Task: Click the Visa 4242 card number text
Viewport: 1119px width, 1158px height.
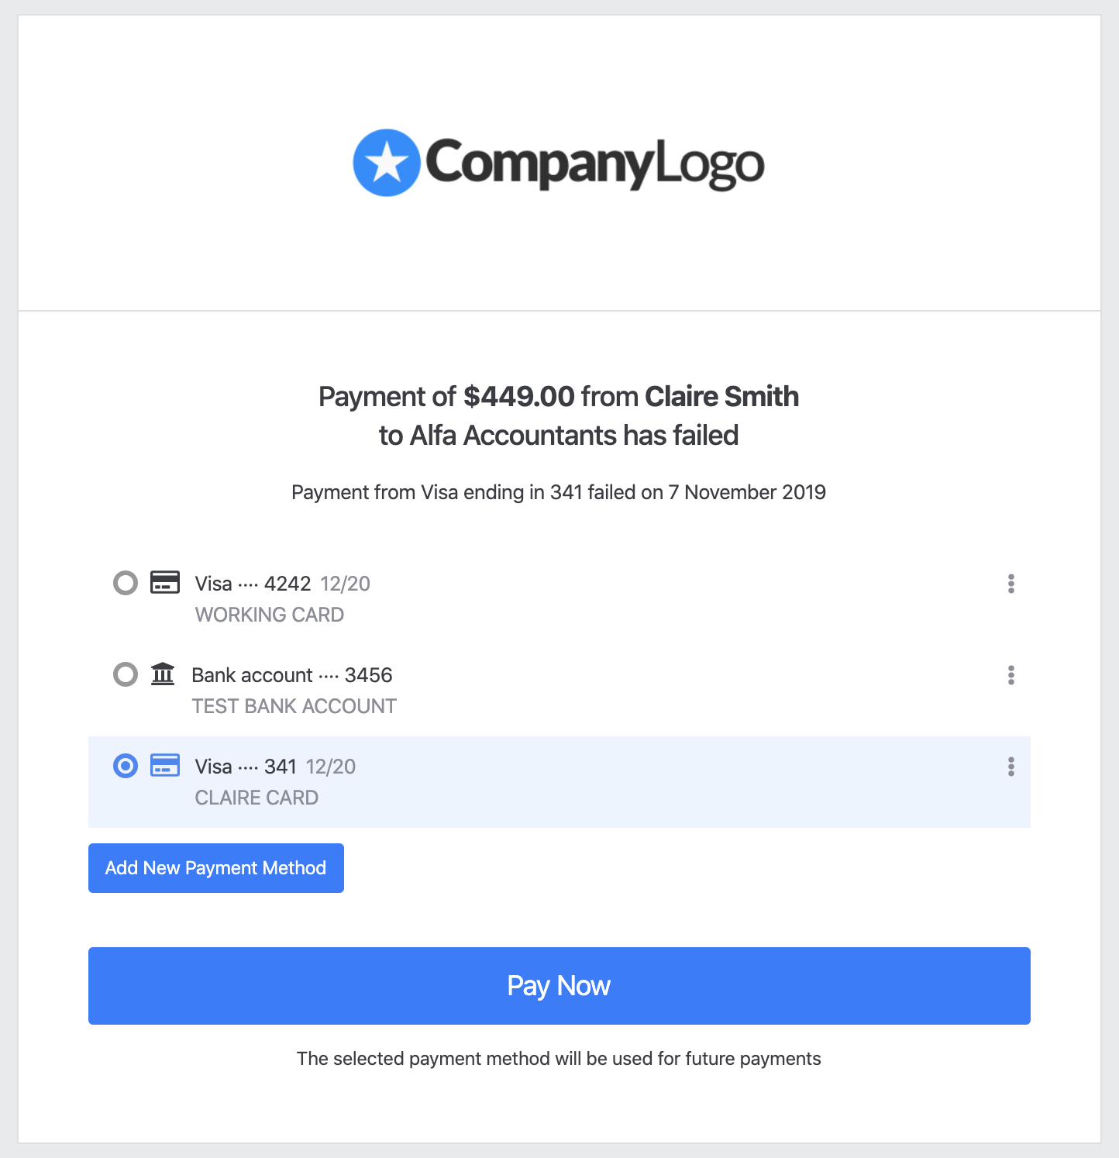Action: (253, 584)
